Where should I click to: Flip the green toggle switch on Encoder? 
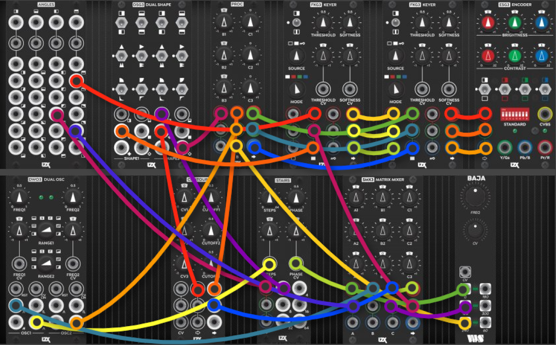[526, 88]
